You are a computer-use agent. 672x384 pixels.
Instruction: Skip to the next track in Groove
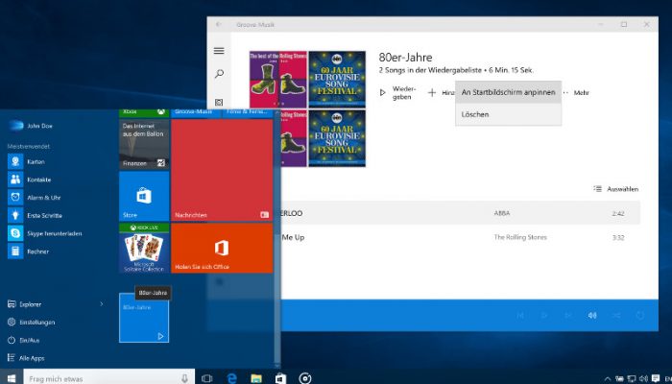click(568, 316)
